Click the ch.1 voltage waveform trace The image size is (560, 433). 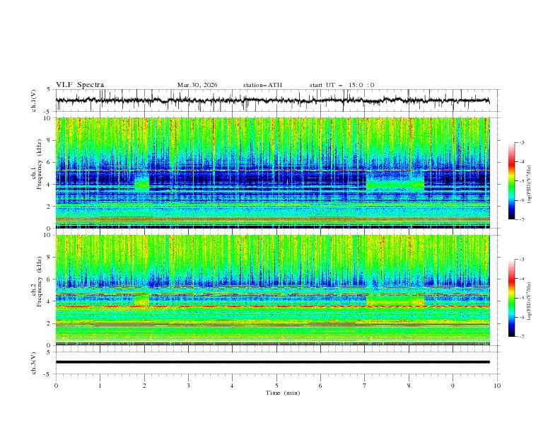(x=272, y=100)
